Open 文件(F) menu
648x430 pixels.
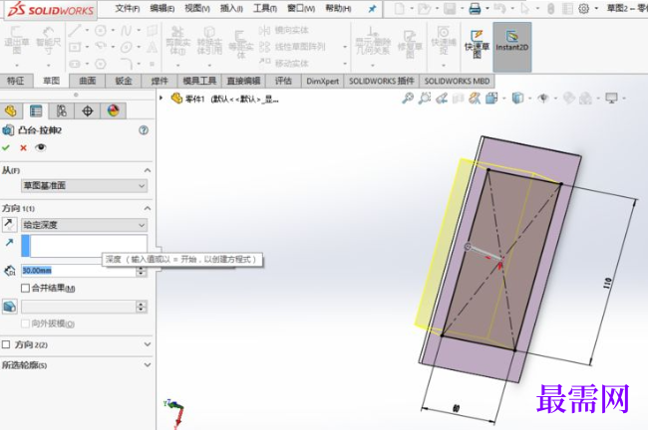[x=127, y=9]
